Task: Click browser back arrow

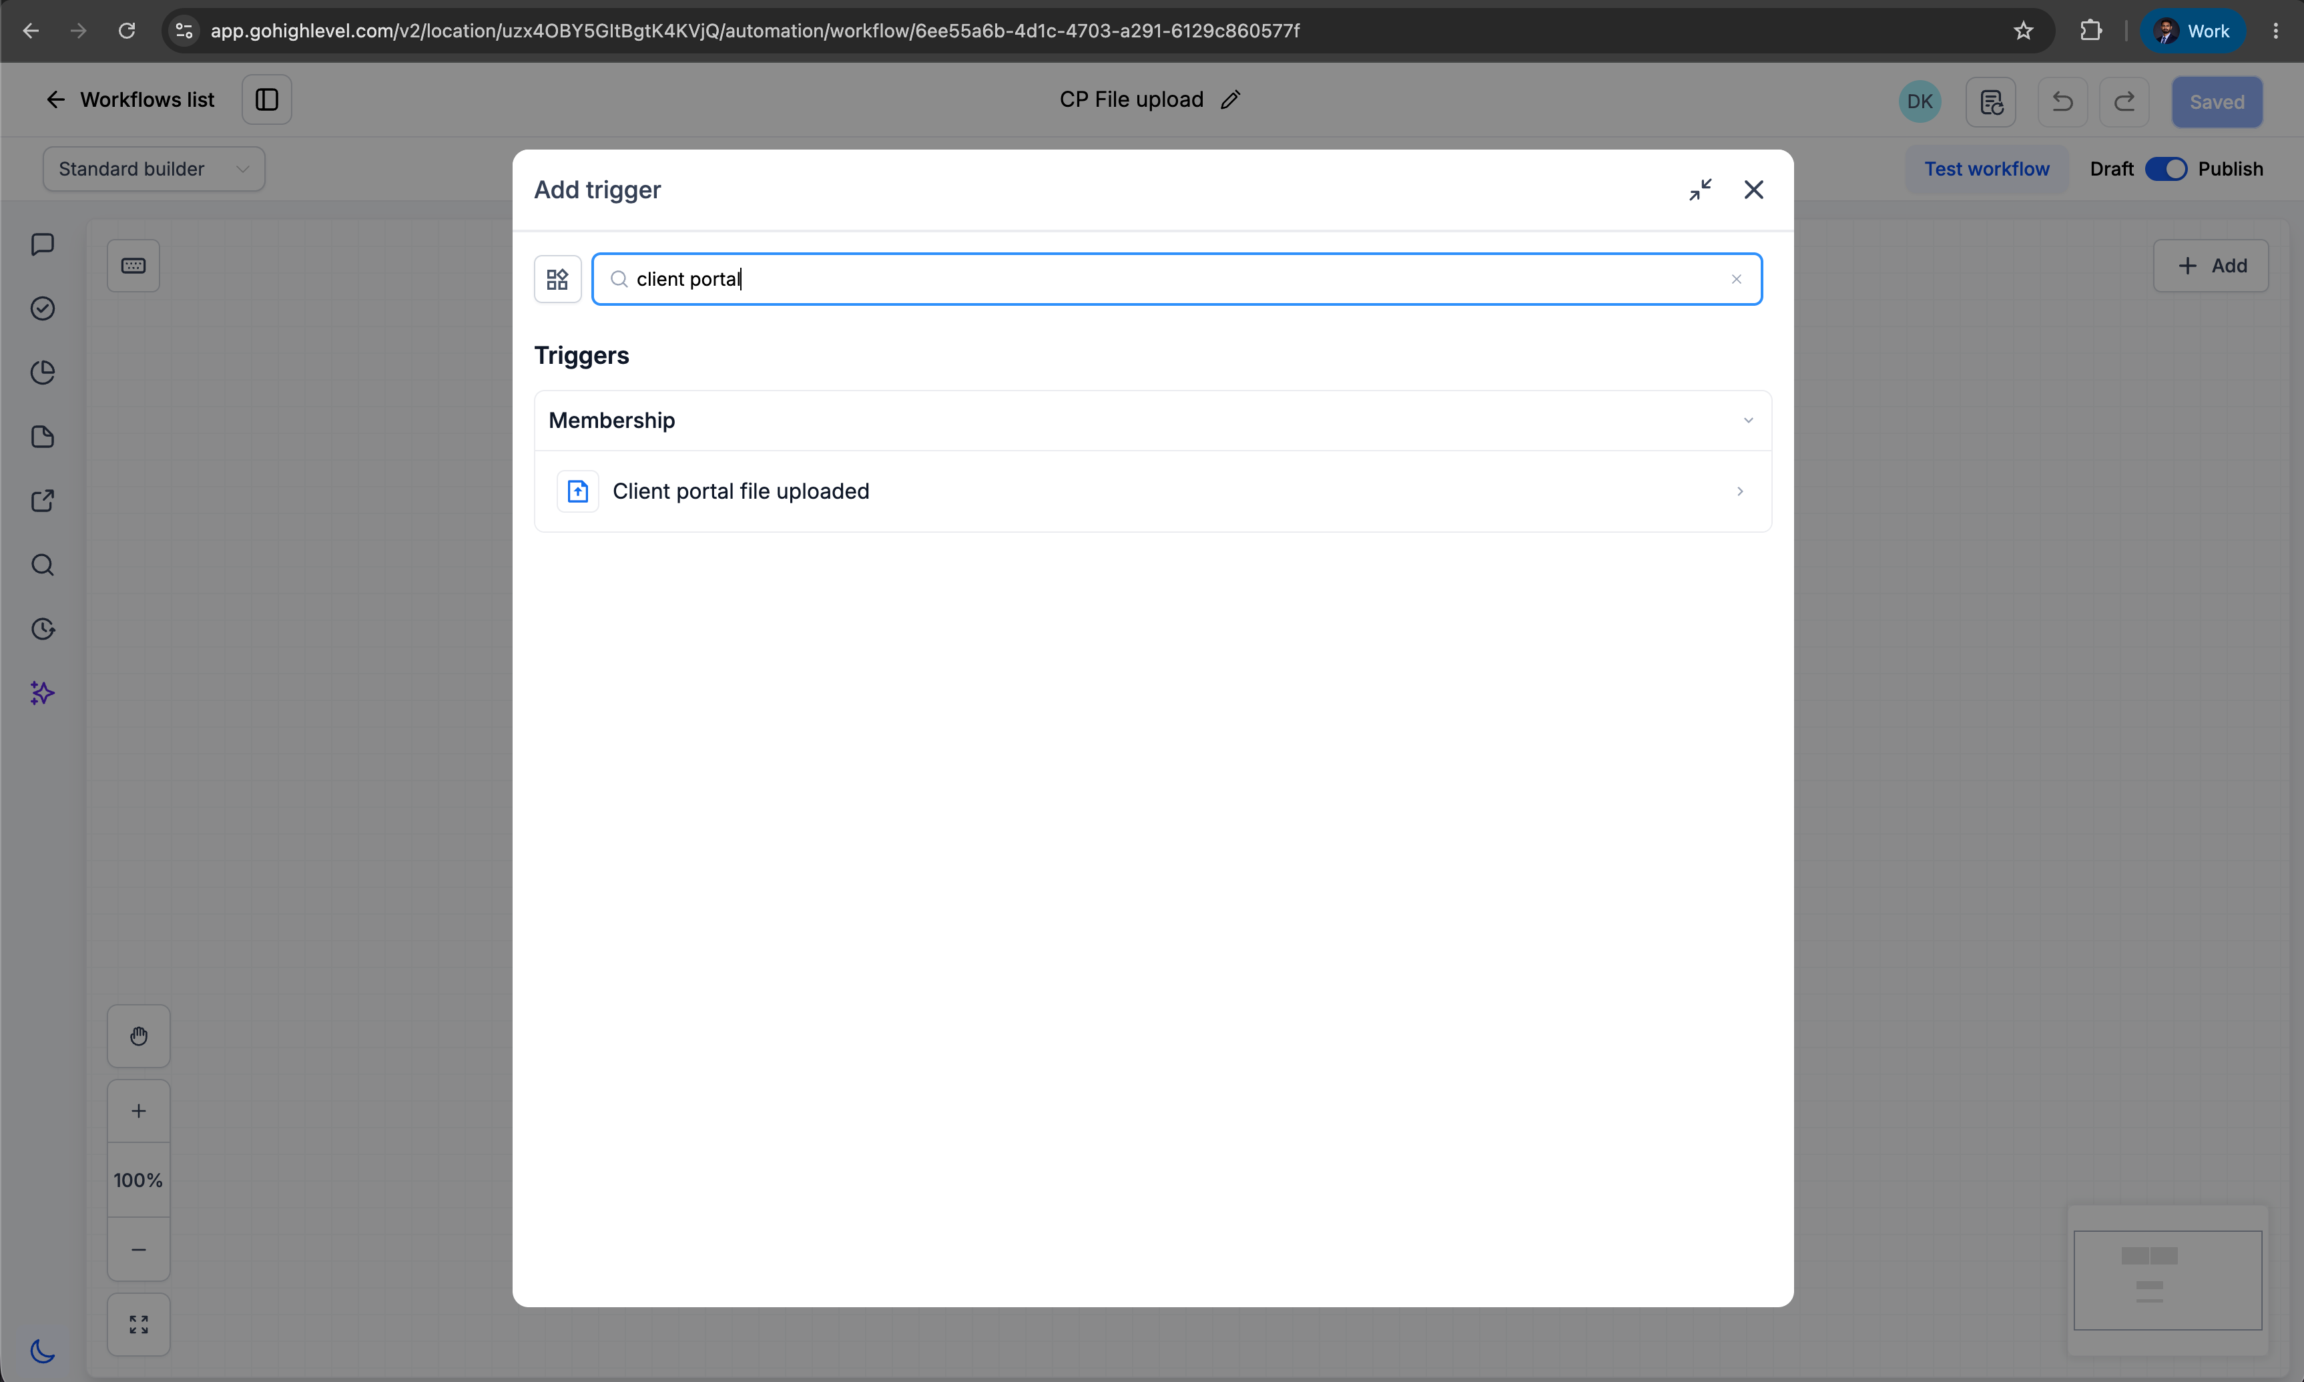Action: (31, 31)
